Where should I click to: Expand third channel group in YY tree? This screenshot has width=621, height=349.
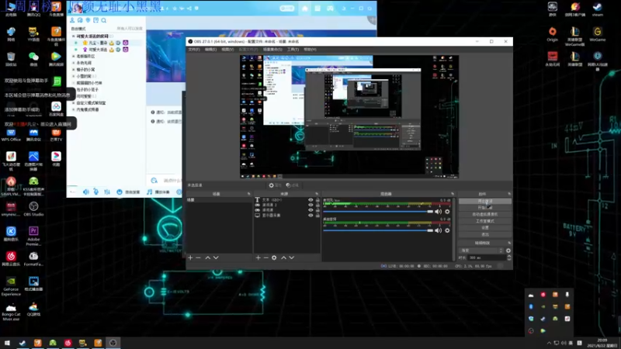click(x=73, y=63)
